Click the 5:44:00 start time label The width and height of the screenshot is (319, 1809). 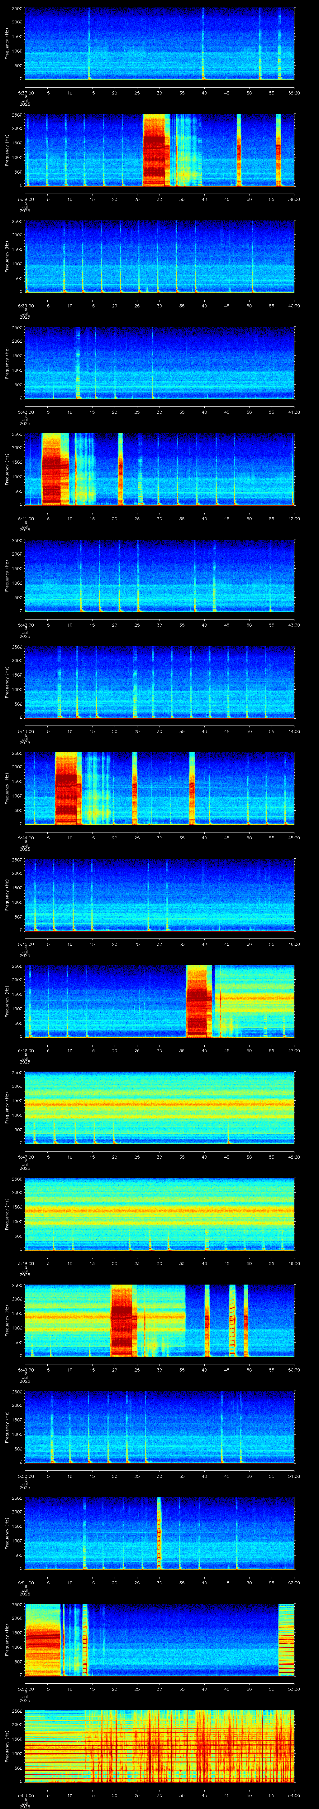(x=25, y=837)
